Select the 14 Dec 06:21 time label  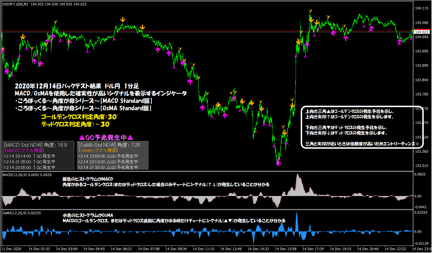tap(121, 249)
